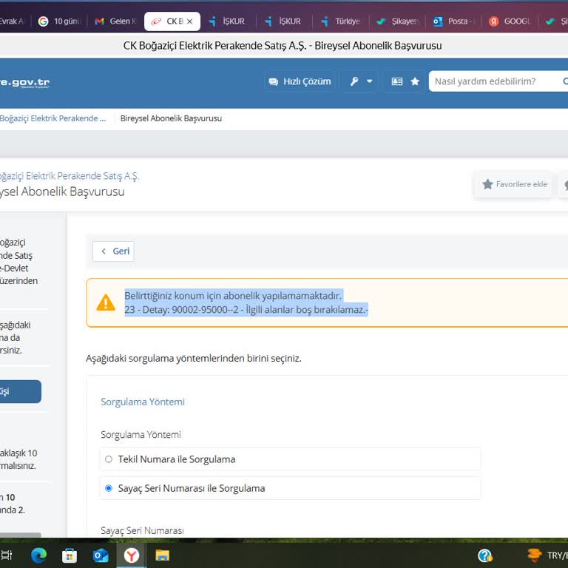Open the first İŞKUR browser tab
568x568 pixels.
coord(229,21)
